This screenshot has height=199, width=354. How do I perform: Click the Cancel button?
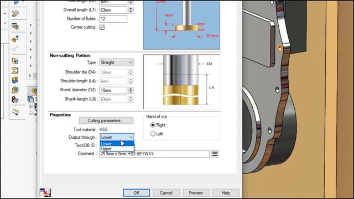point(166,193)
